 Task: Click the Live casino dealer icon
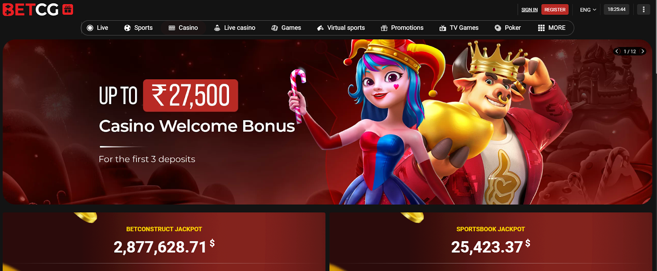click(217, 28)
